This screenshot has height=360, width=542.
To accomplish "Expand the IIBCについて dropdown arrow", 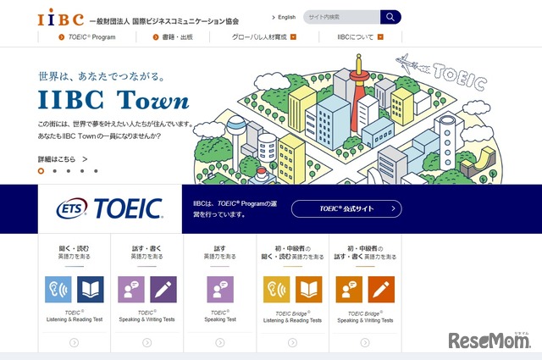I will 380,37.
